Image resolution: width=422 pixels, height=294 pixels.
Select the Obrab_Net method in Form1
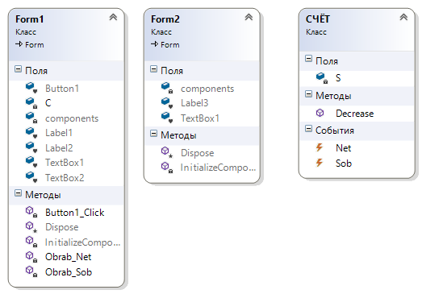68,257
